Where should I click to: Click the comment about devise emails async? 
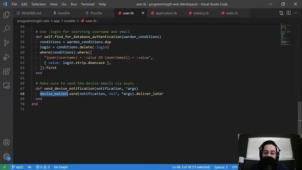(85, 83)
